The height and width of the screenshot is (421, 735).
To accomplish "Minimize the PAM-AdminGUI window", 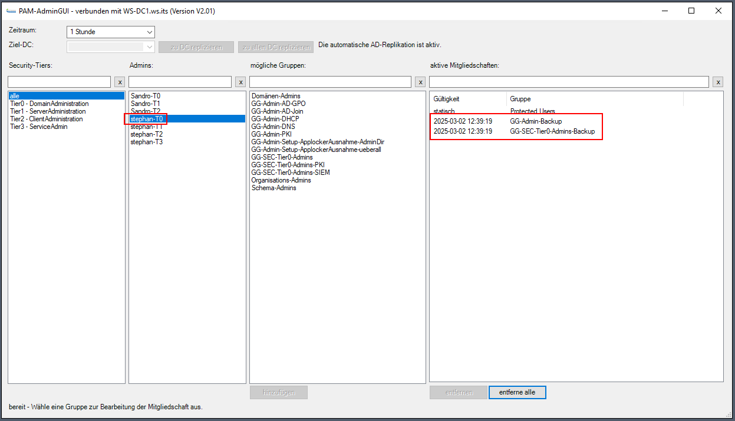I will [664, 11].
